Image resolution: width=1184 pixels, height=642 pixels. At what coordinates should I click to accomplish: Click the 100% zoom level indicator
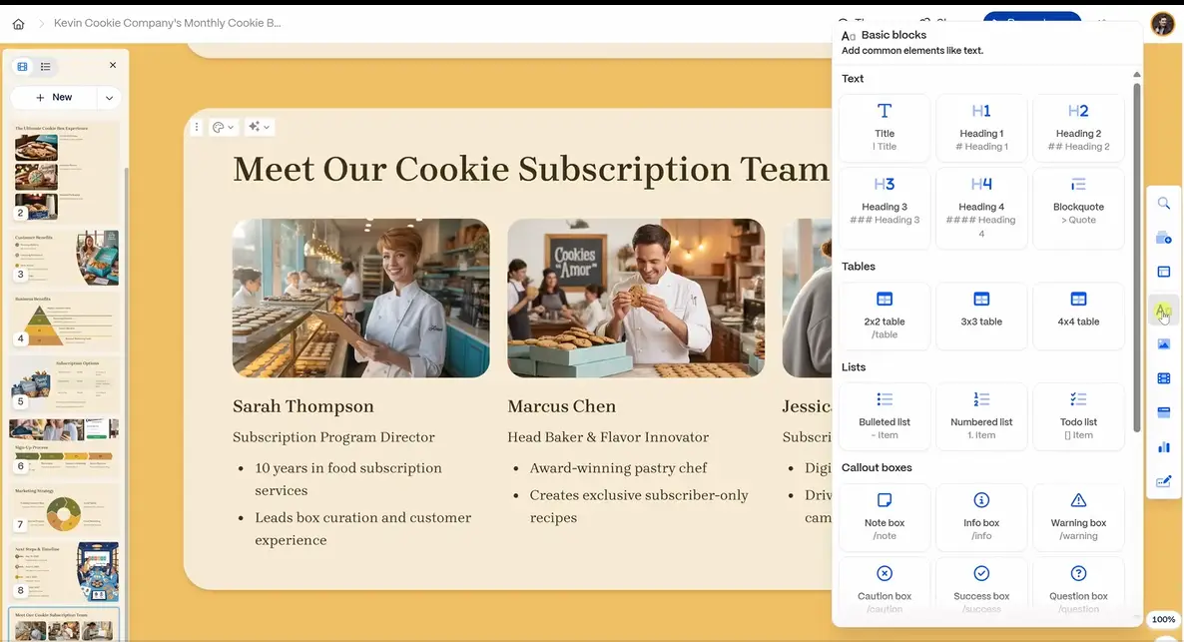[1163, 619]
